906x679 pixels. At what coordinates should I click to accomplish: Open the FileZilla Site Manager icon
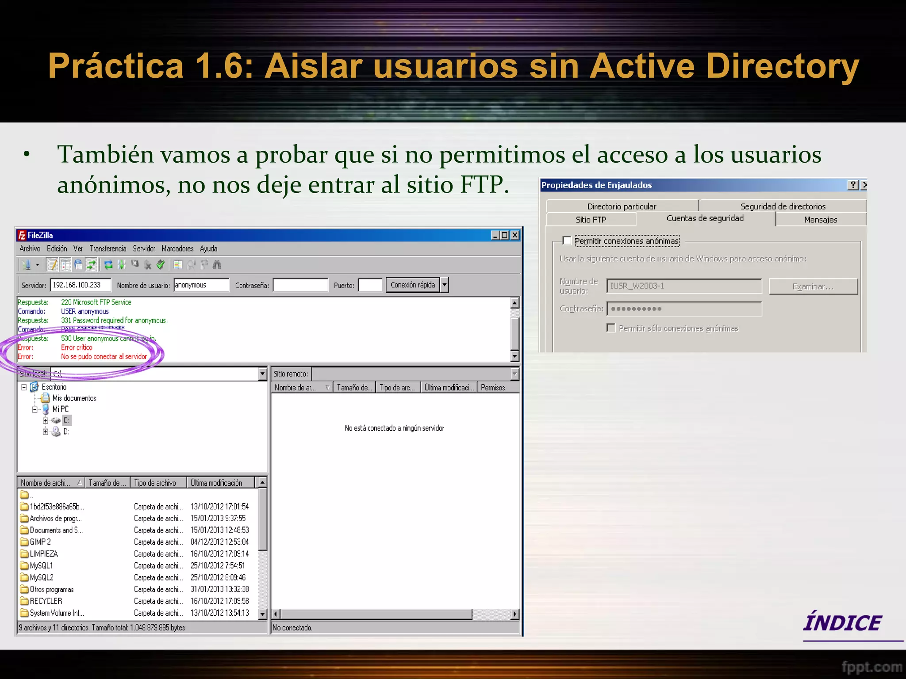point(27,265)
